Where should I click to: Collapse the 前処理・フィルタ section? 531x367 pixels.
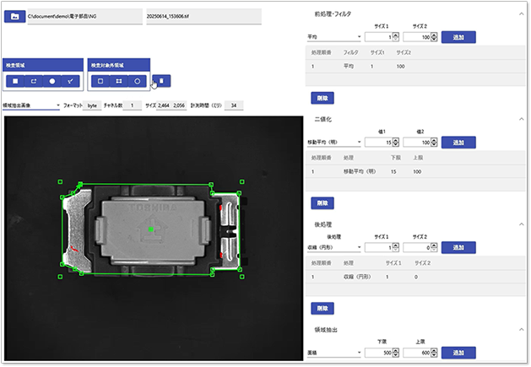[x=521, y=13]
